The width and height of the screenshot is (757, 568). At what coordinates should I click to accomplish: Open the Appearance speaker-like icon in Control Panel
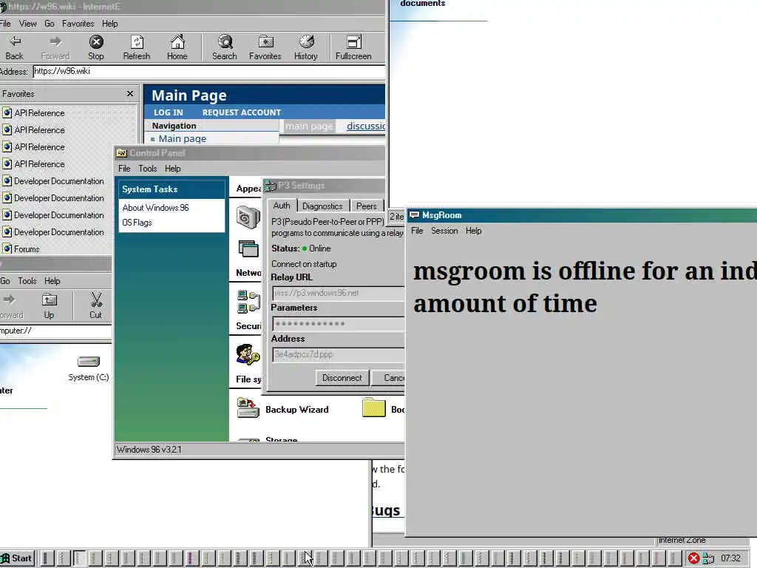coord(248,217)
